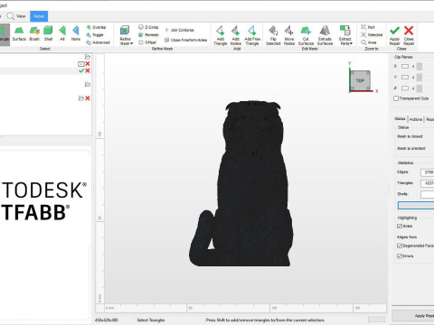Choose the Brush selection tool
This screenshot has height=325, width=434.
click(34, 33)
